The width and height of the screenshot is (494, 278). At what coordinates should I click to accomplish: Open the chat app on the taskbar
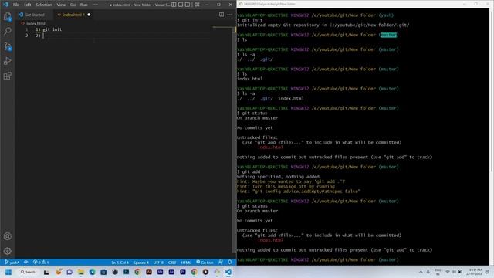point(69,272)
